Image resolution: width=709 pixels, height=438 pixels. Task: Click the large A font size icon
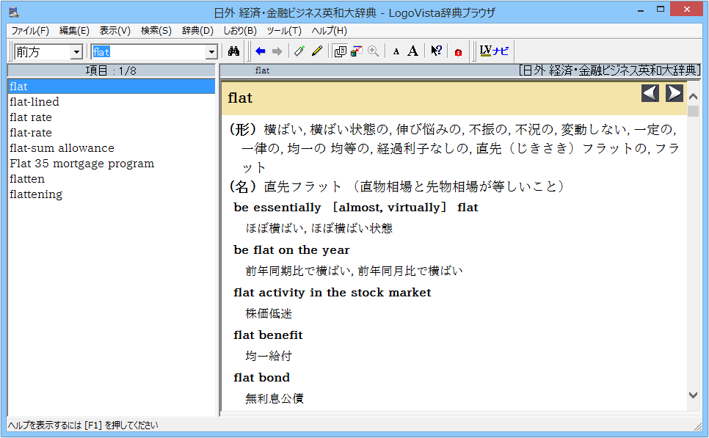tap(413, 51)
